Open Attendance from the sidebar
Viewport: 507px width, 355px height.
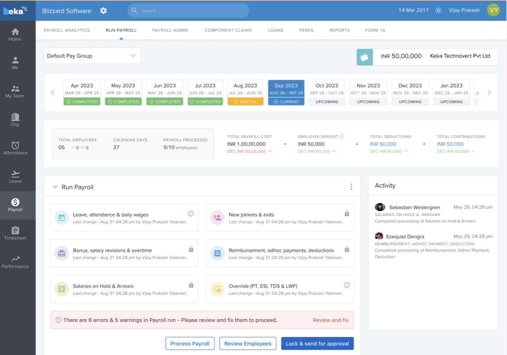pyautogui.click(x=15, y=148)
